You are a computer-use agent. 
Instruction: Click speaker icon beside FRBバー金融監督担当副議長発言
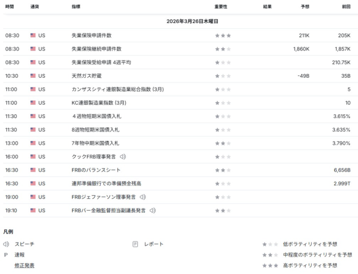(153, 210)
